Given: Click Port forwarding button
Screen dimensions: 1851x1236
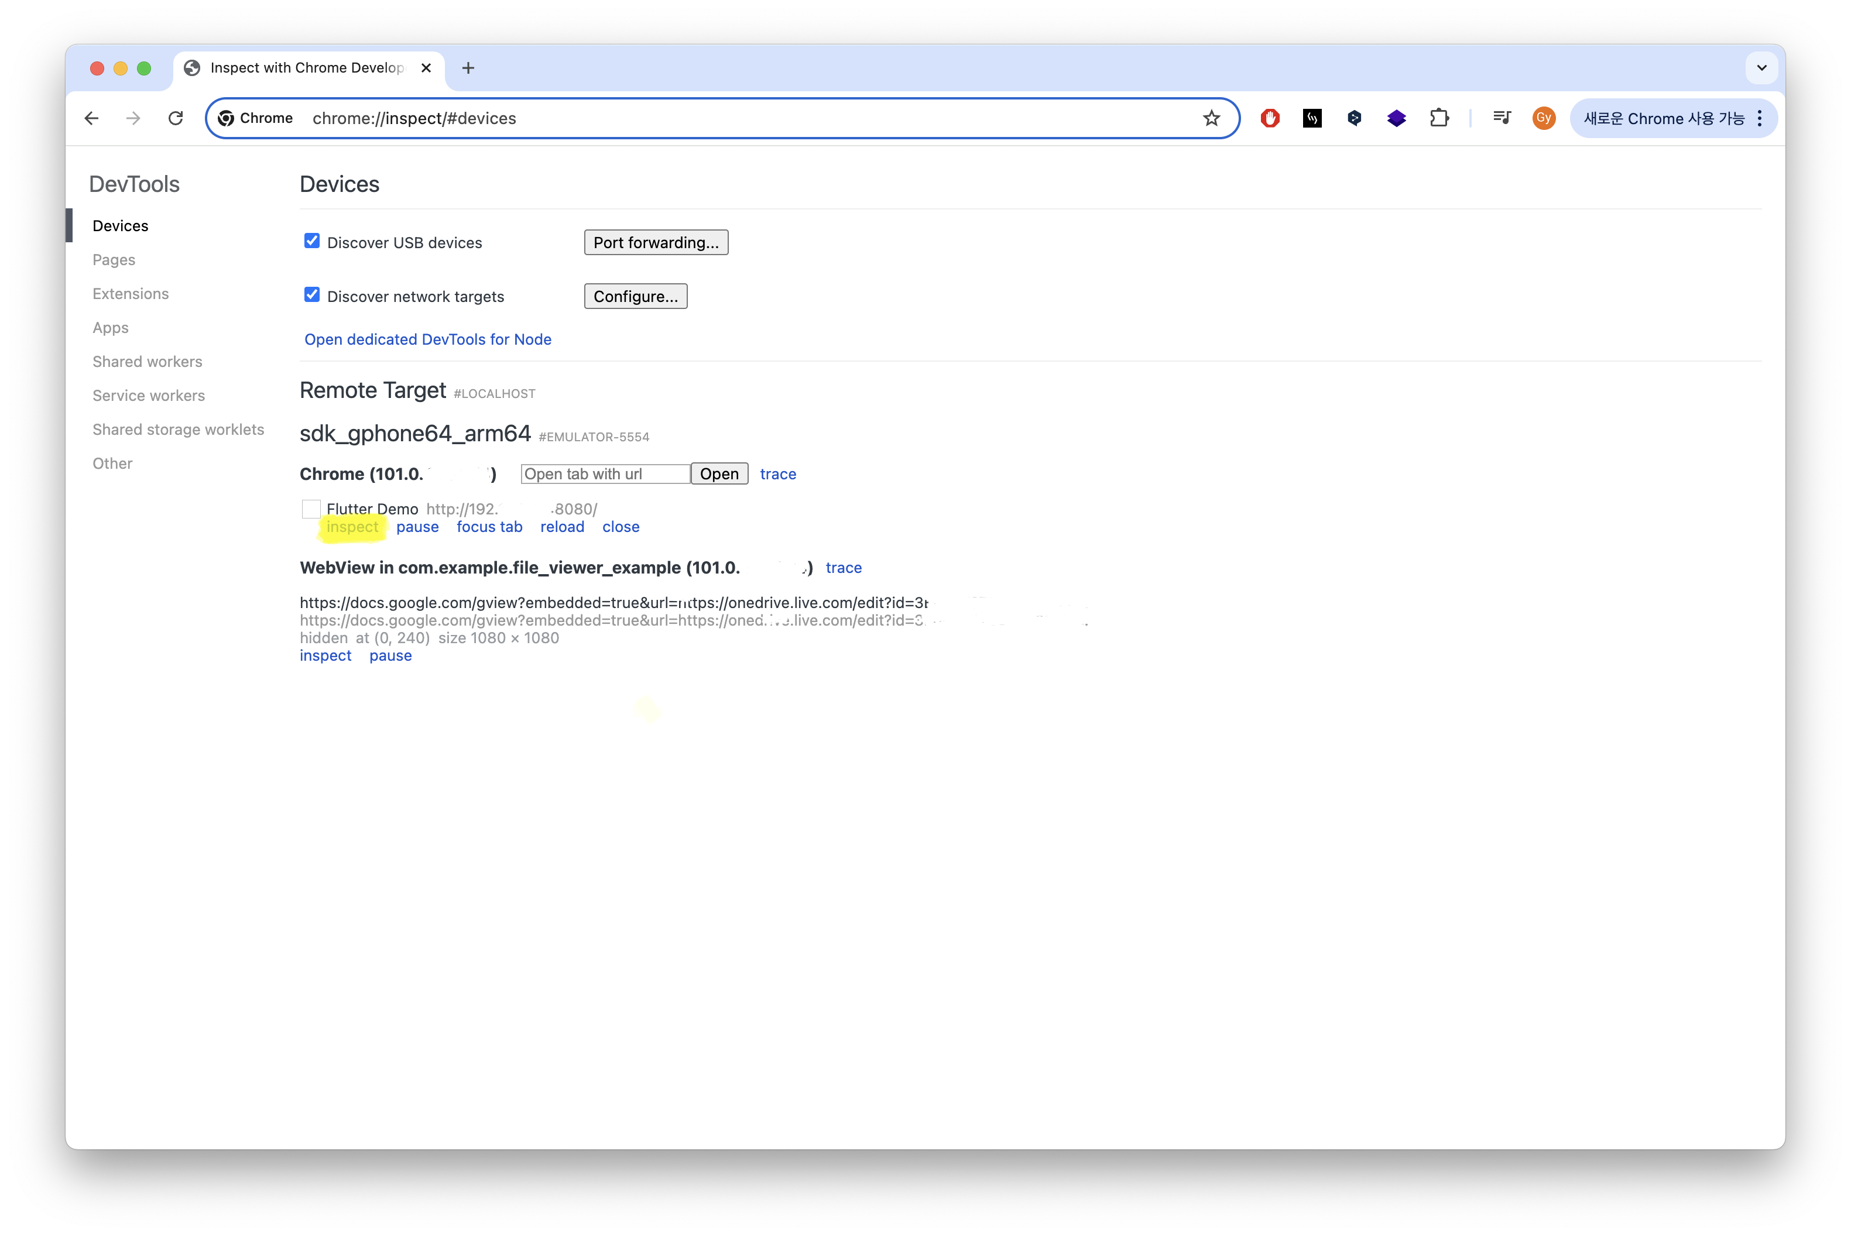Looking at the screenshot, I should tap(655, 243).
